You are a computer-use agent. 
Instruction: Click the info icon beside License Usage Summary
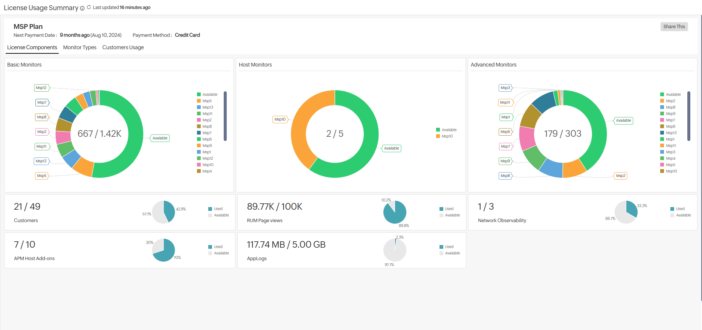click(82, 8)
